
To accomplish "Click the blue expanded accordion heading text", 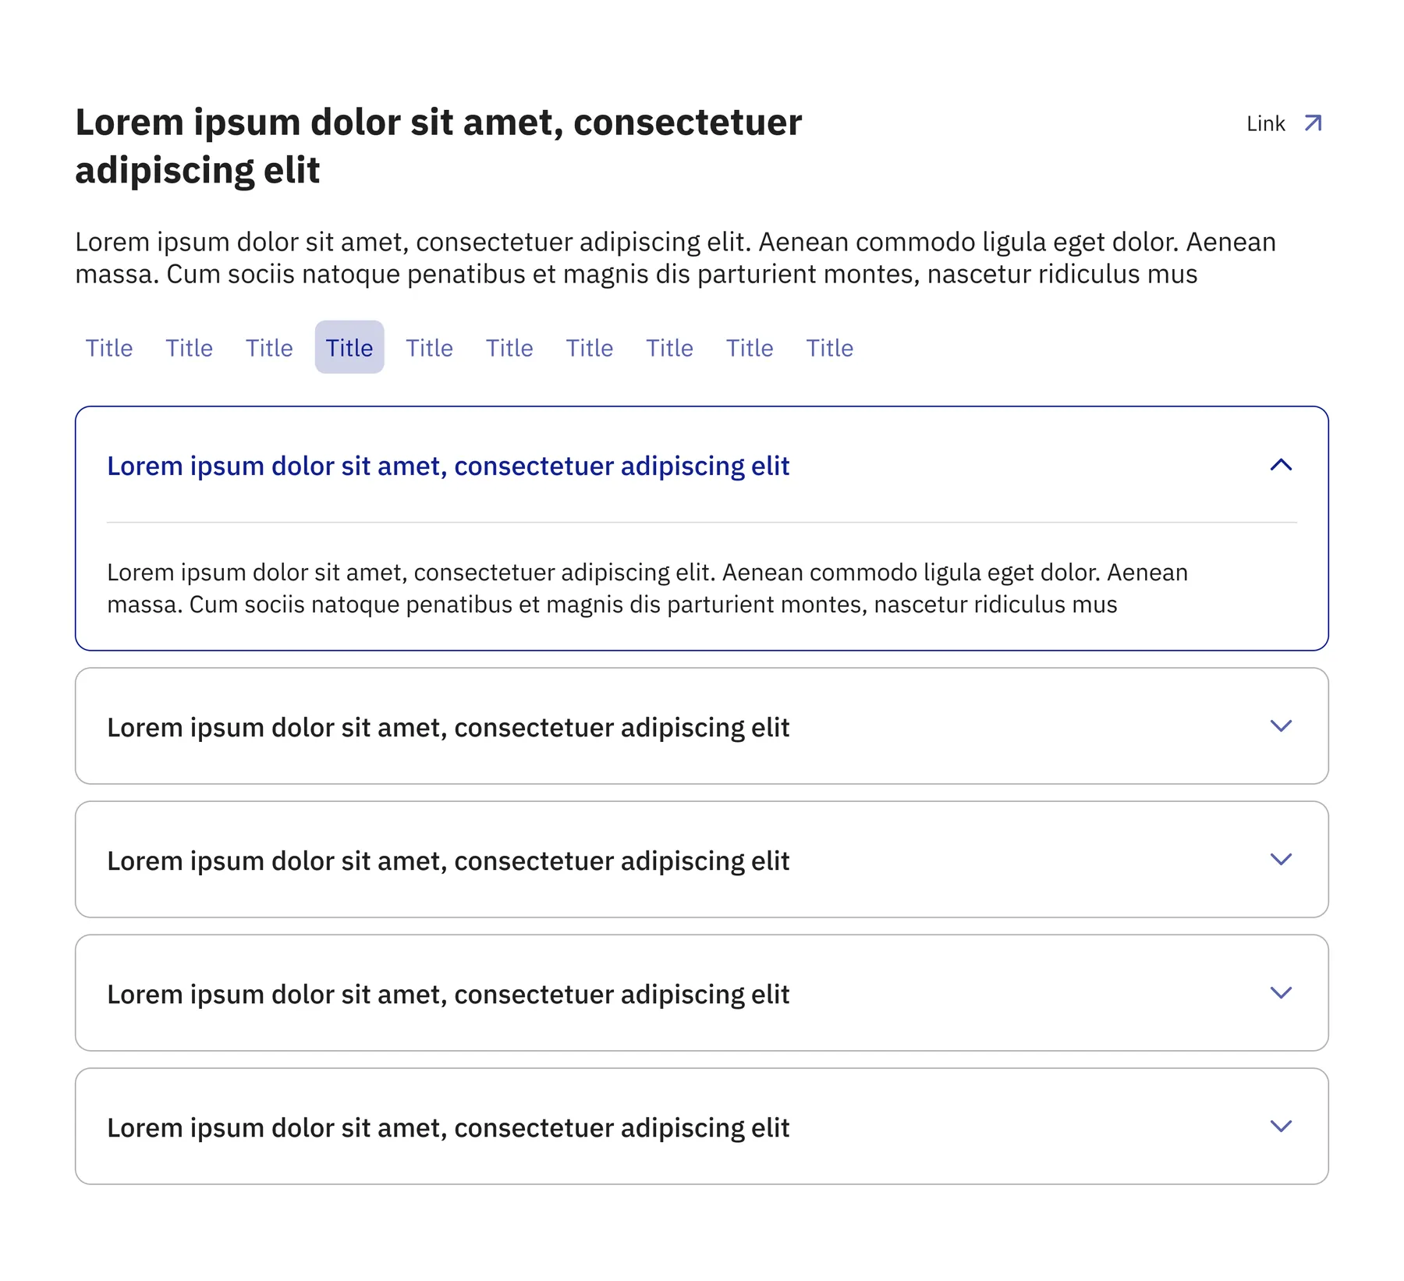I will [448, 466].
